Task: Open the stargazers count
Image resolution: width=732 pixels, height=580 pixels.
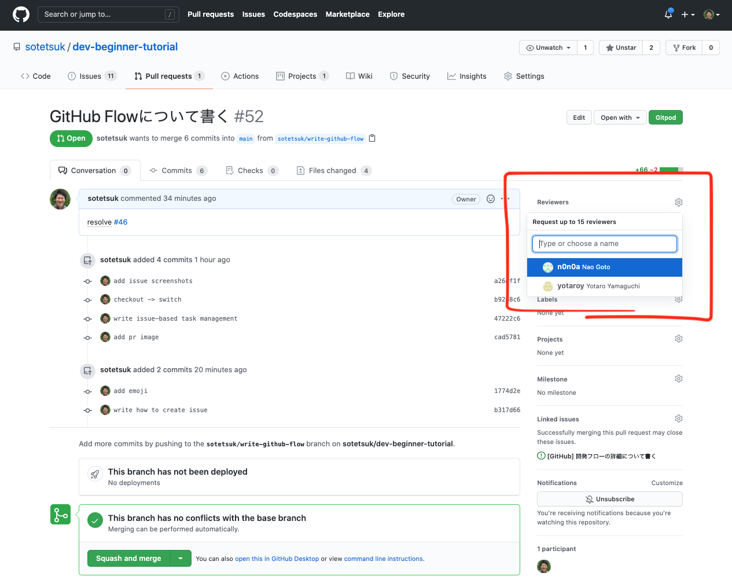Action: tap(651, 47)
